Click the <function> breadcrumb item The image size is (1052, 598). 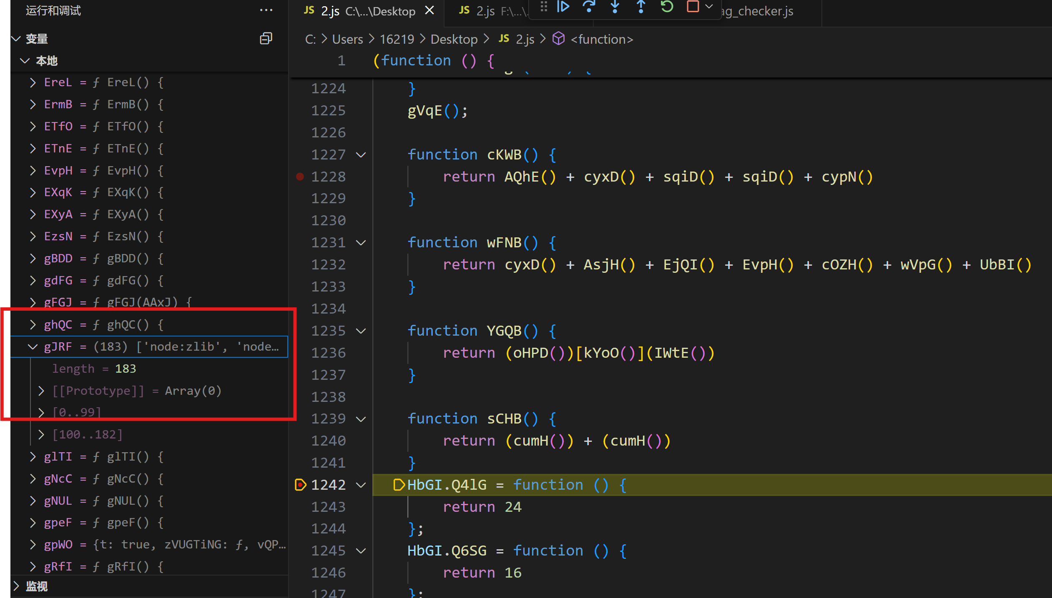coord(601,39)
